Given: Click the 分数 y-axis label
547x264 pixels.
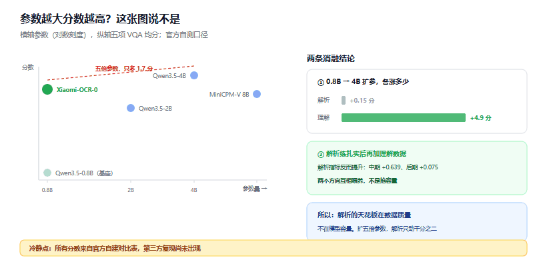Looking at the screenshot, I should pyautogui.click(x=28, y=67).
